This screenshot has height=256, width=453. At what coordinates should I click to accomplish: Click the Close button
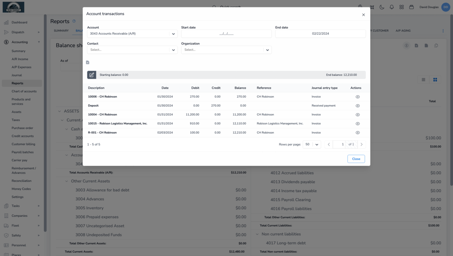[356, 159]
